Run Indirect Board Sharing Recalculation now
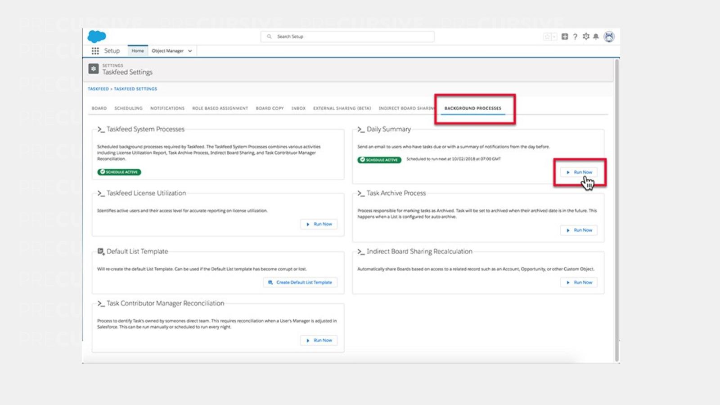The image size is (720, 405). click(x=579, y=283)
